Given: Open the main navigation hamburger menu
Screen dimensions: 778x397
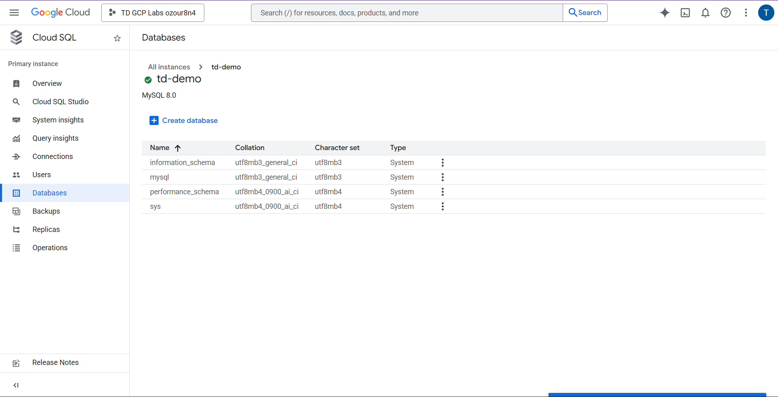Looking at the screenshot, I should 14,13.
